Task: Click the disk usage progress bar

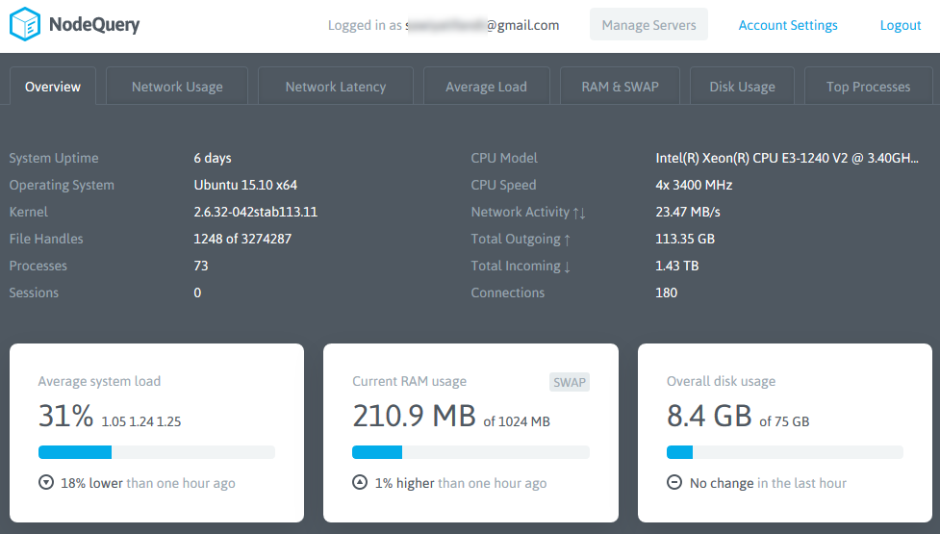Action: point(785,452)
